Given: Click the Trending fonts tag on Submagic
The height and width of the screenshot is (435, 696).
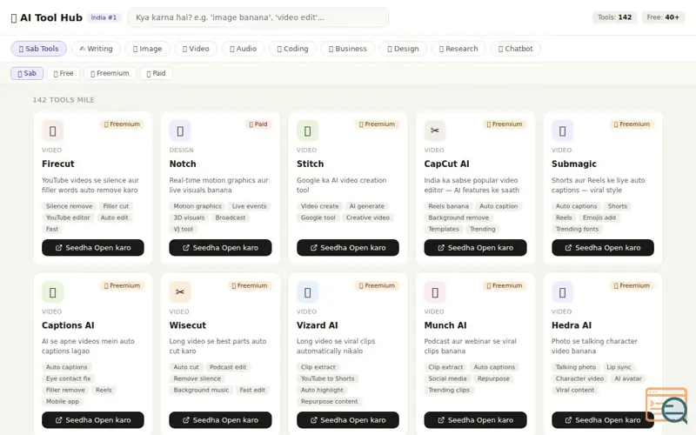Looking at the screenshot, I should 577,230.
